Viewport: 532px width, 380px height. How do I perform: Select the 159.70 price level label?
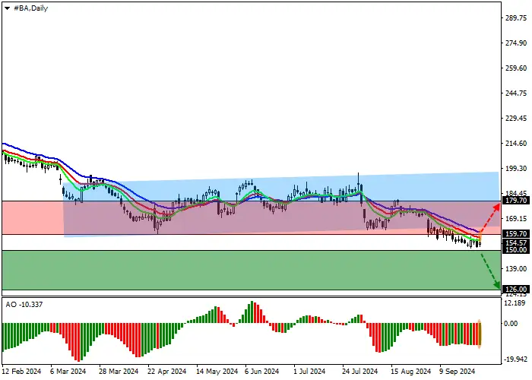click(516, 234)
